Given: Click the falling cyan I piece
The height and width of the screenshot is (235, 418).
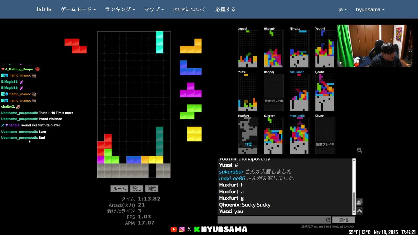Looking at the screenshot, I should [159, 42].
